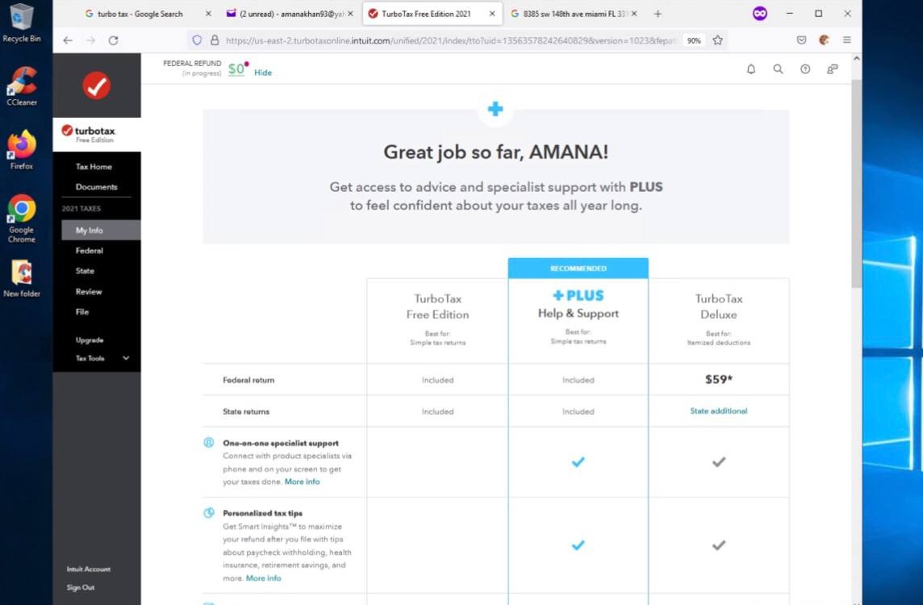923x605 pixels.
Task: Open the notifications bell icon
Action: point(751,69)
